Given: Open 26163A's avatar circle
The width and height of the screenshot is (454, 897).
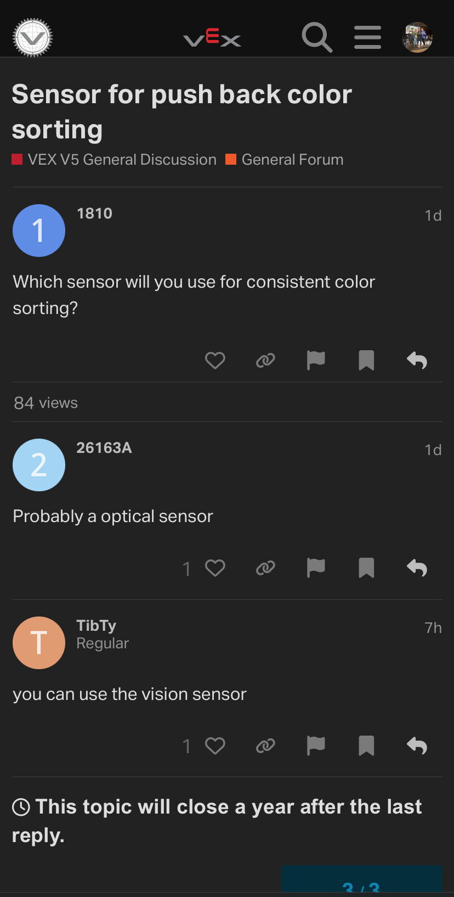Looking at the screenshot, I should click(x=39, y=465).
